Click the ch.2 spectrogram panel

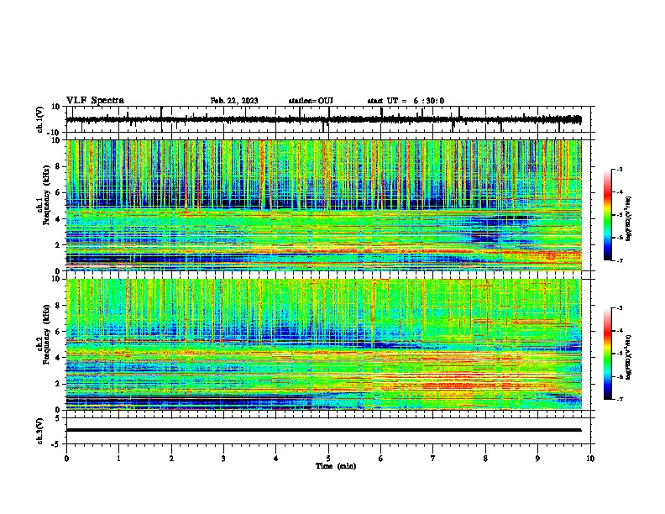323,344
